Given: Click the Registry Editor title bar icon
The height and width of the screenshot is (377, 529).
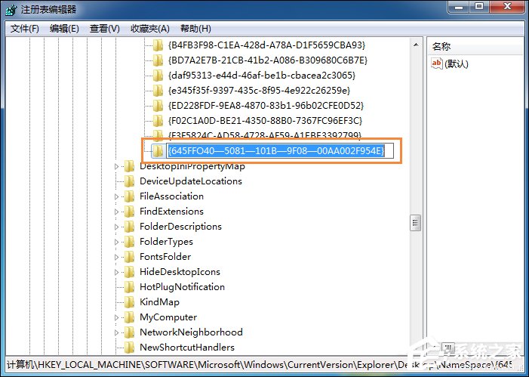Looking at the screenshot, I should tap(11, 10).
